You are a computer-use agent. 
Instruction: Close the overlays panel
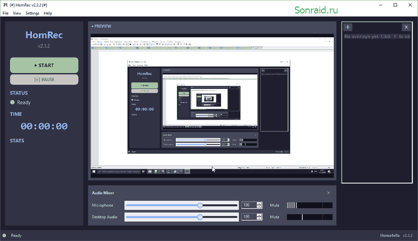tap(406, 27)
